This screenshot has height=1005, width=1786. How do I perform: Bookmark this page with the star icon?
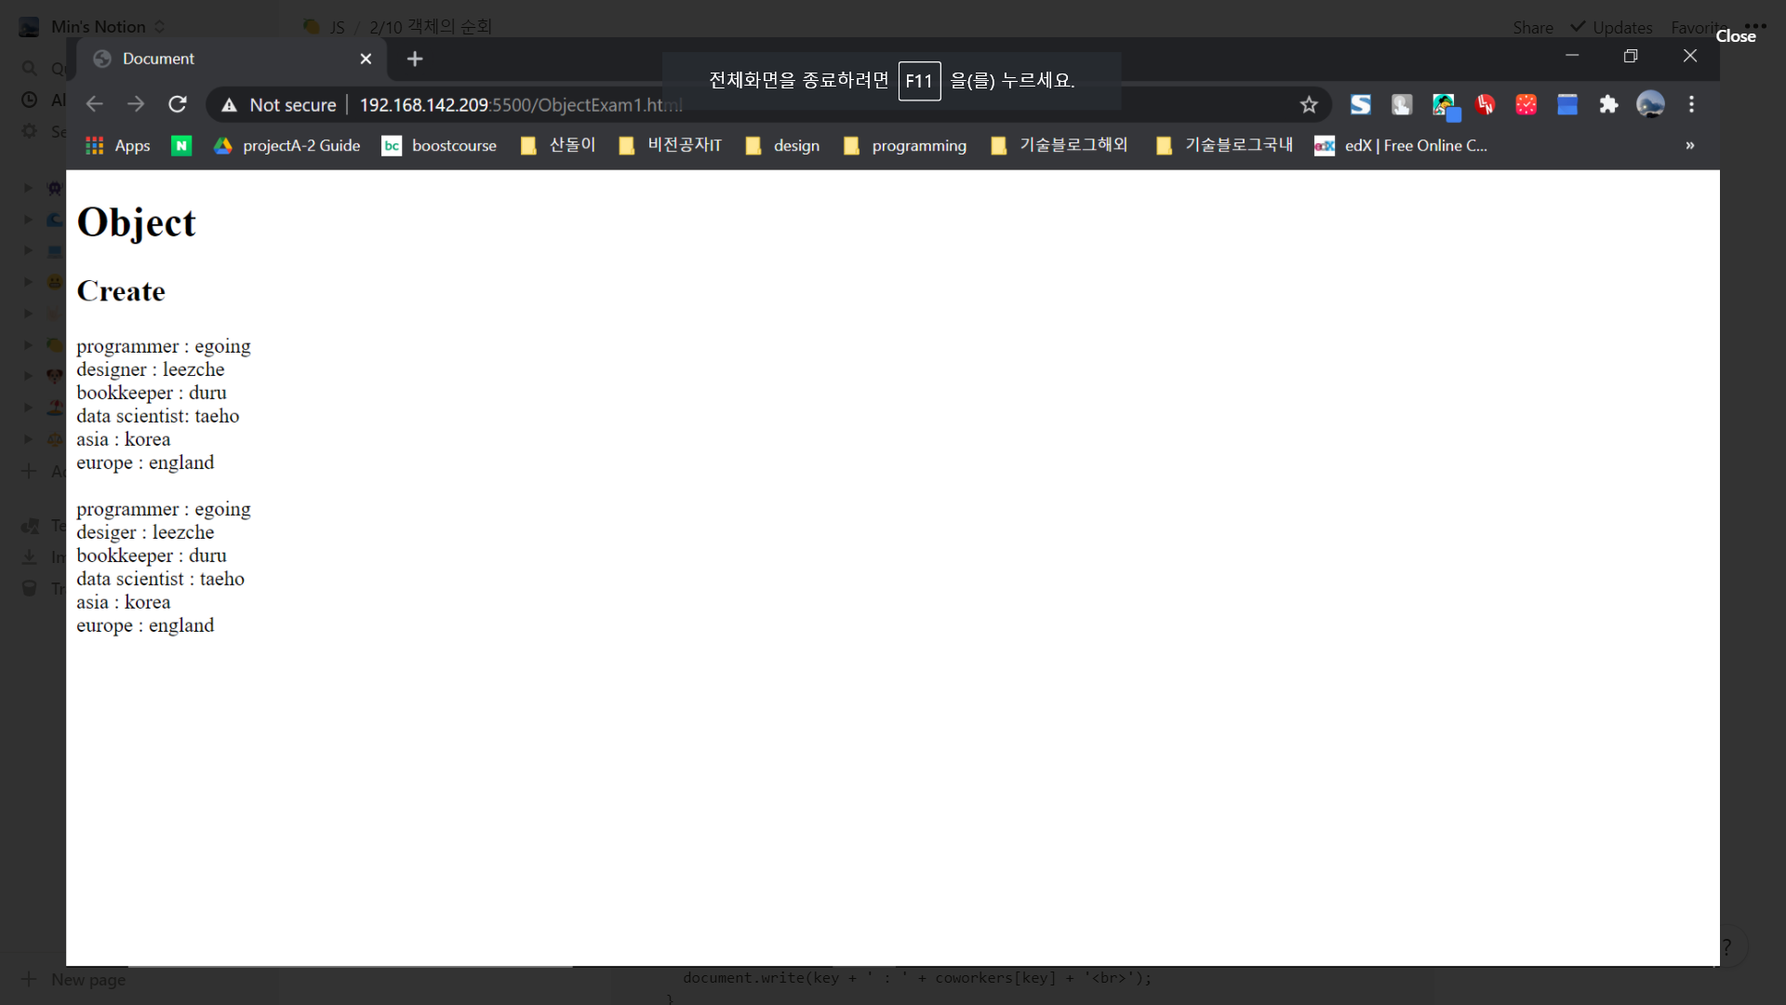click(x=1309, y=105)
